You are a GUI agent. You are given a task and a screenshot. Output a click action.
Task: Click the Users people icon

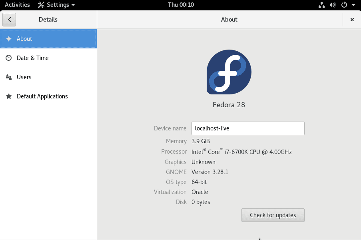[x=9, y=77]
